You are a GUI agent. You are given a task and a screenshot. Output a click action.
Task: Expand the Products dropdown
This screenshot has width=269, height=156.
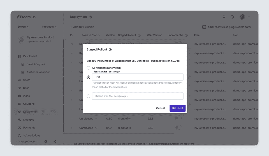coord(50,27)
